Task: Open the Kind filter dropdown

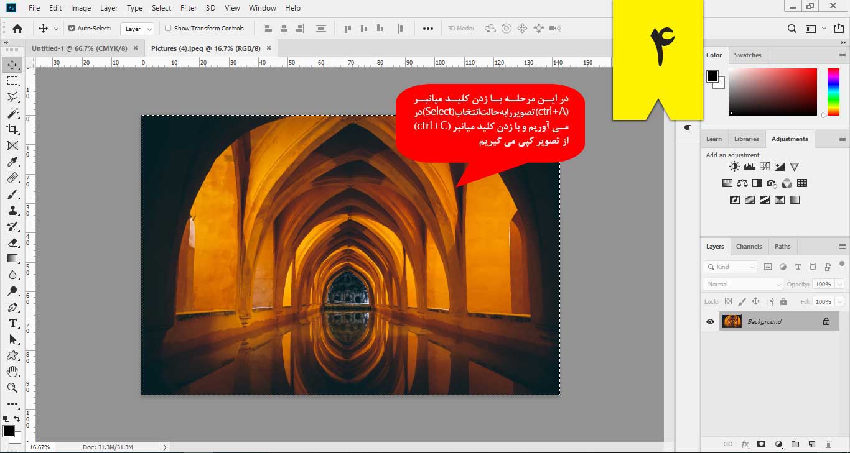Action: pos(730,267)
